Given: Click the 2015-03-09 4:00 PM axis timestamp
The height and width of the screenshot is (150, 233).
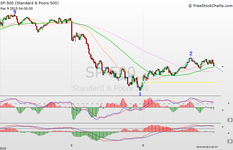Looking at the screenshot, I should [x=208, y=147].
